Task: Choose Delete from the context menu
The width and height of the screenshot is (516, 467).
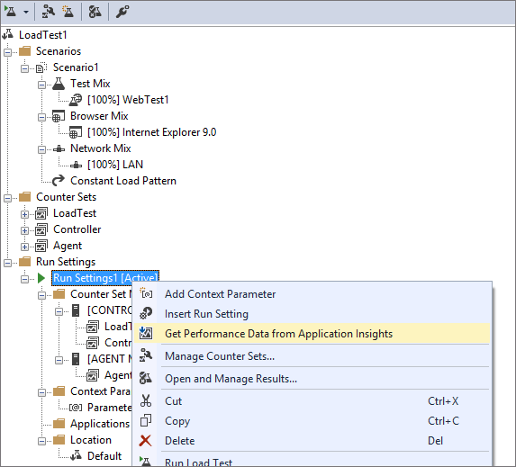Action: tap(312, 441)
